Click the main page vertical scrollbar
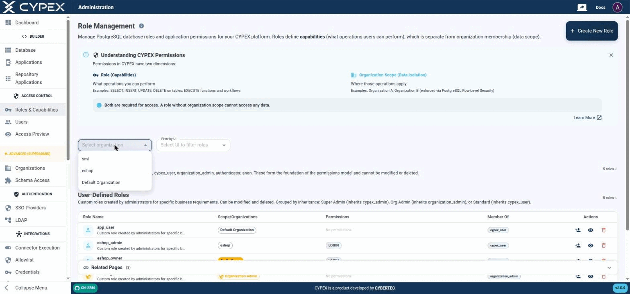Image resolution: width=630 pixels, height=294 pixels. [x=628, y=124]
